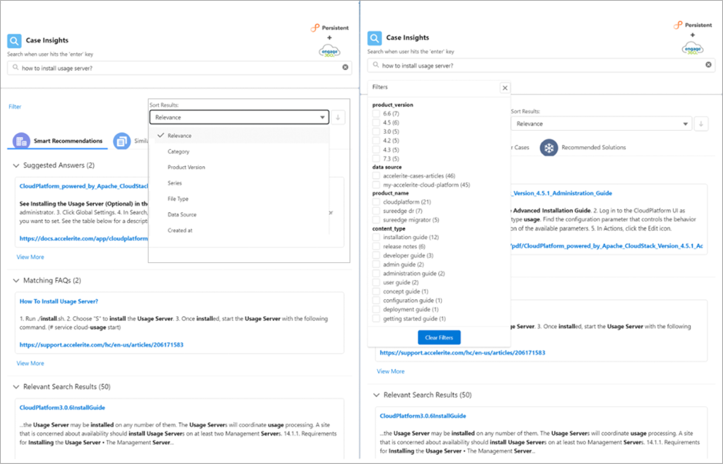Clear the search query using the X icon
The image size is (723, 464).
pos(345,68)
